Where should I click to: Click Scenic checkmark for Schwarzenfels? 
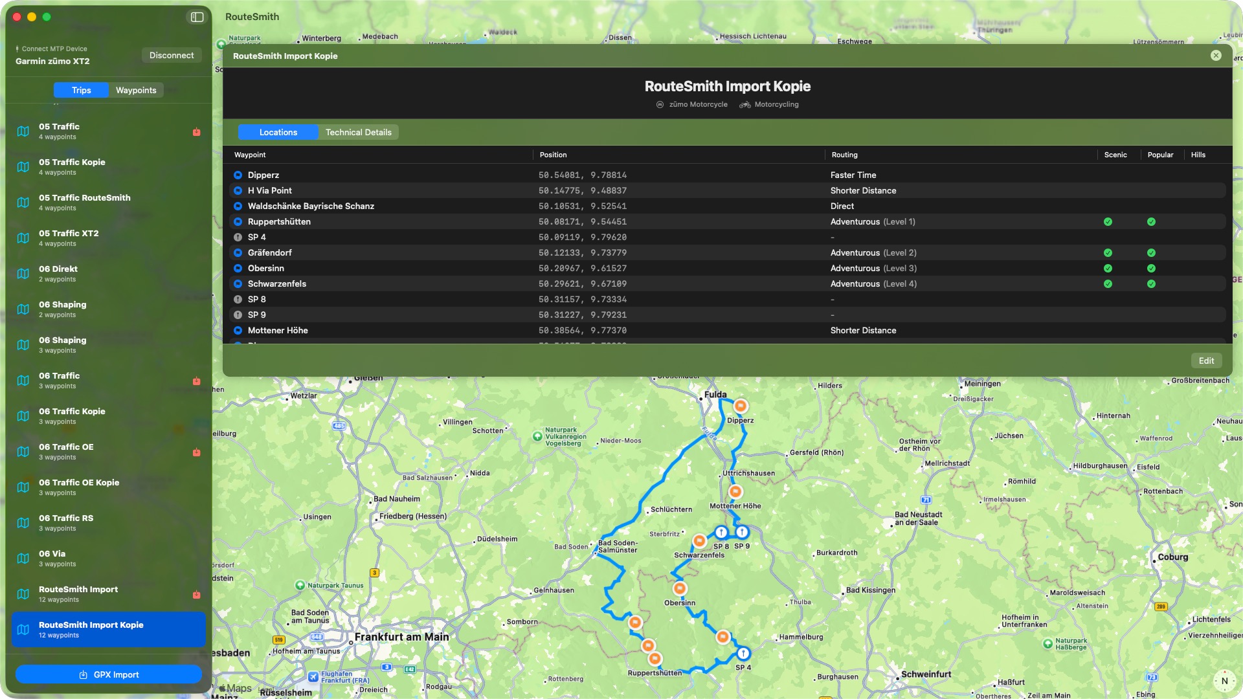click(x=1108, y=284)
